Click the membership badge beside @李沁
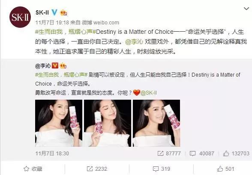The width and height of the screenshot is (252, 175). tap(63, 65)
